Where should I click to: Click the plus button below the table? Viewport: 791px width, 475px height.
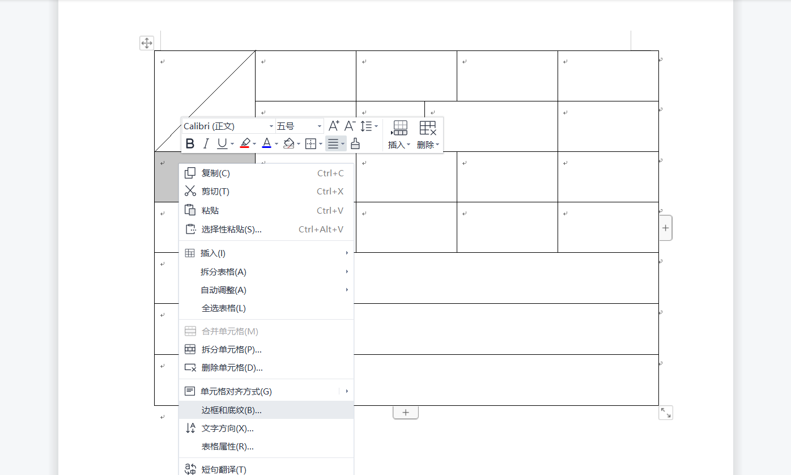pyautogui.click(x=406, y=412)
